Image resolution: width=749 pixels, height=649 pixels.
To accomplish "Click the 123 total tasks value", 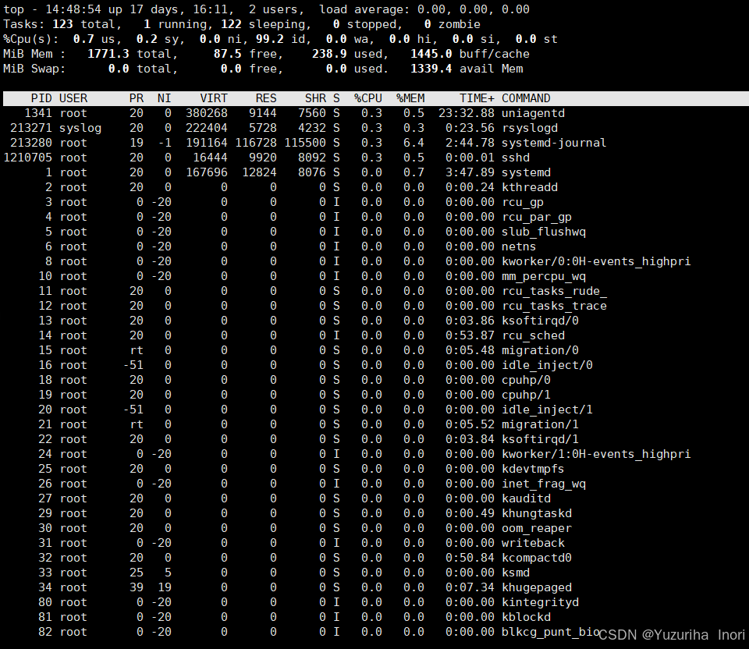I will point(62,24).
